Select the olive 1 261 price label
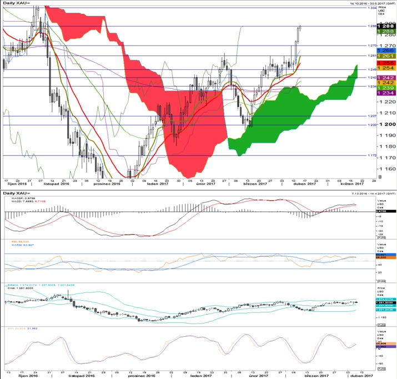The height and width of the screenshot is (379, 397). [x=386, y=56]
